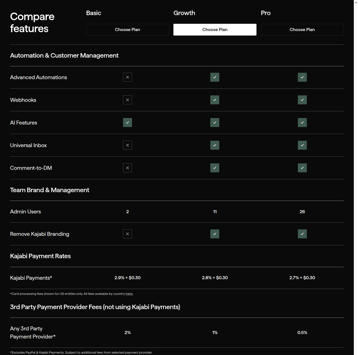The width and height of the screenshot is (358, 355).
Task: Click 3rd Party Payment Provider Fees section title
Action: tap(95, 307)
